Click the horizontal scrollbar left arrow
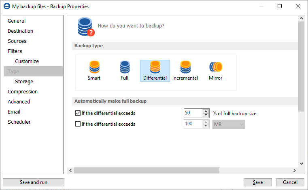The width and height of the screenshot is (308, 190). coord(71,170)
